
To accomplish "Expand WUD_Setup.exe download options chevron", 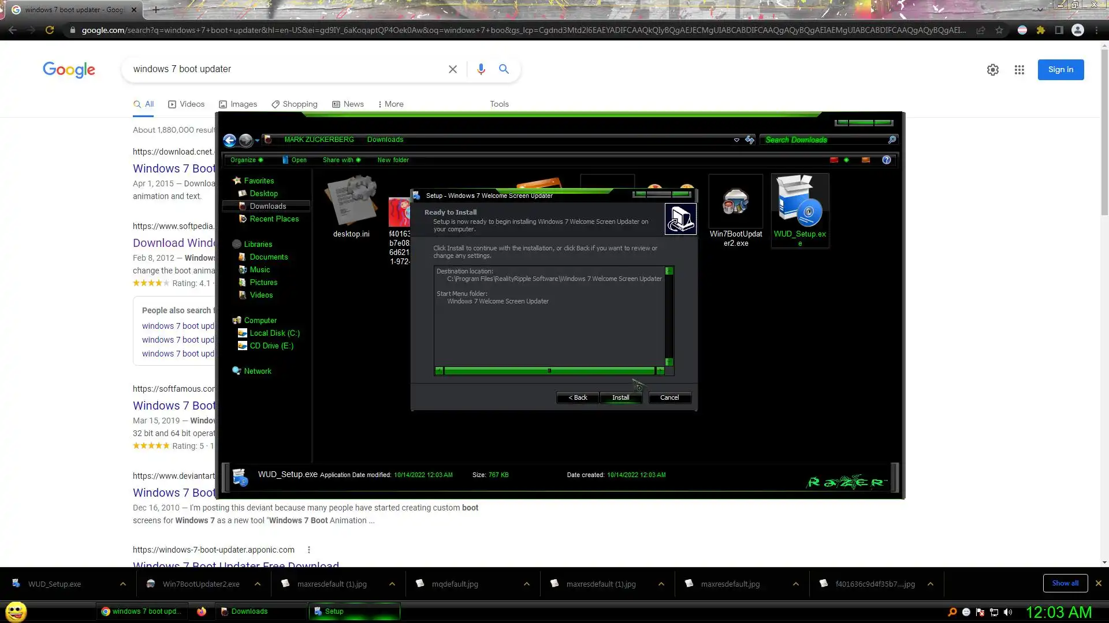I will 123,584.
